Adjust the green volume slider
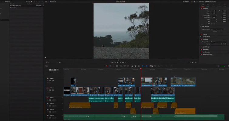 223,66
